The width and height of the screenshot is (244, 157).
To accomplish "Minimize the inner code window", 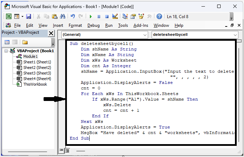I will (x=226, y=26).
